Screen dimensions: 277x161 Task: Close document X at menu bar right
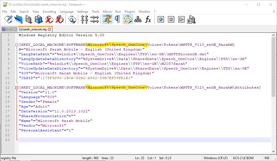click(x=274, y=12)
